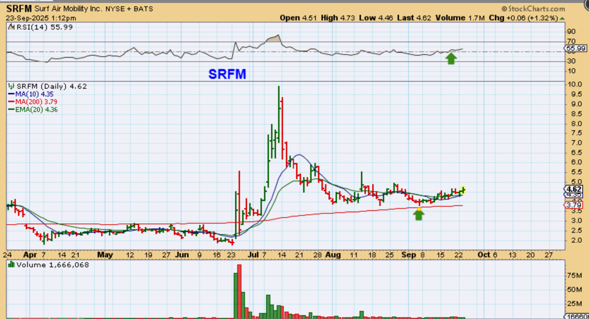Screen dimensions: 589x319
Task: Click the 9.0 price axis label
Action: [x=576, y=104]
